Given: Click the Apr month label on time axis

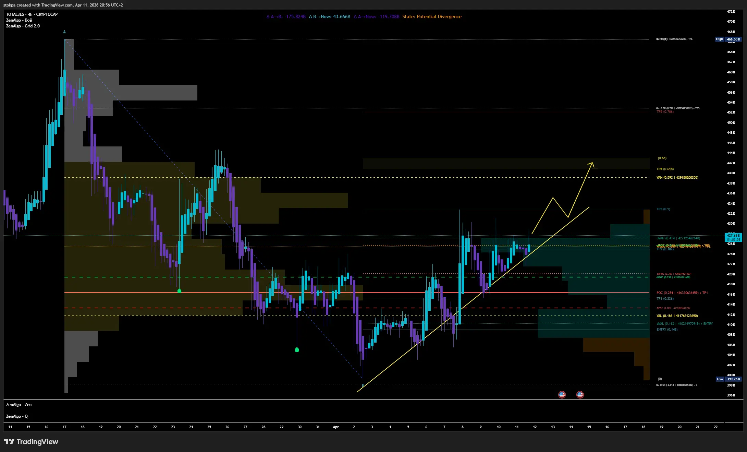Looking at the screenshot, I should tap(336, 427).
